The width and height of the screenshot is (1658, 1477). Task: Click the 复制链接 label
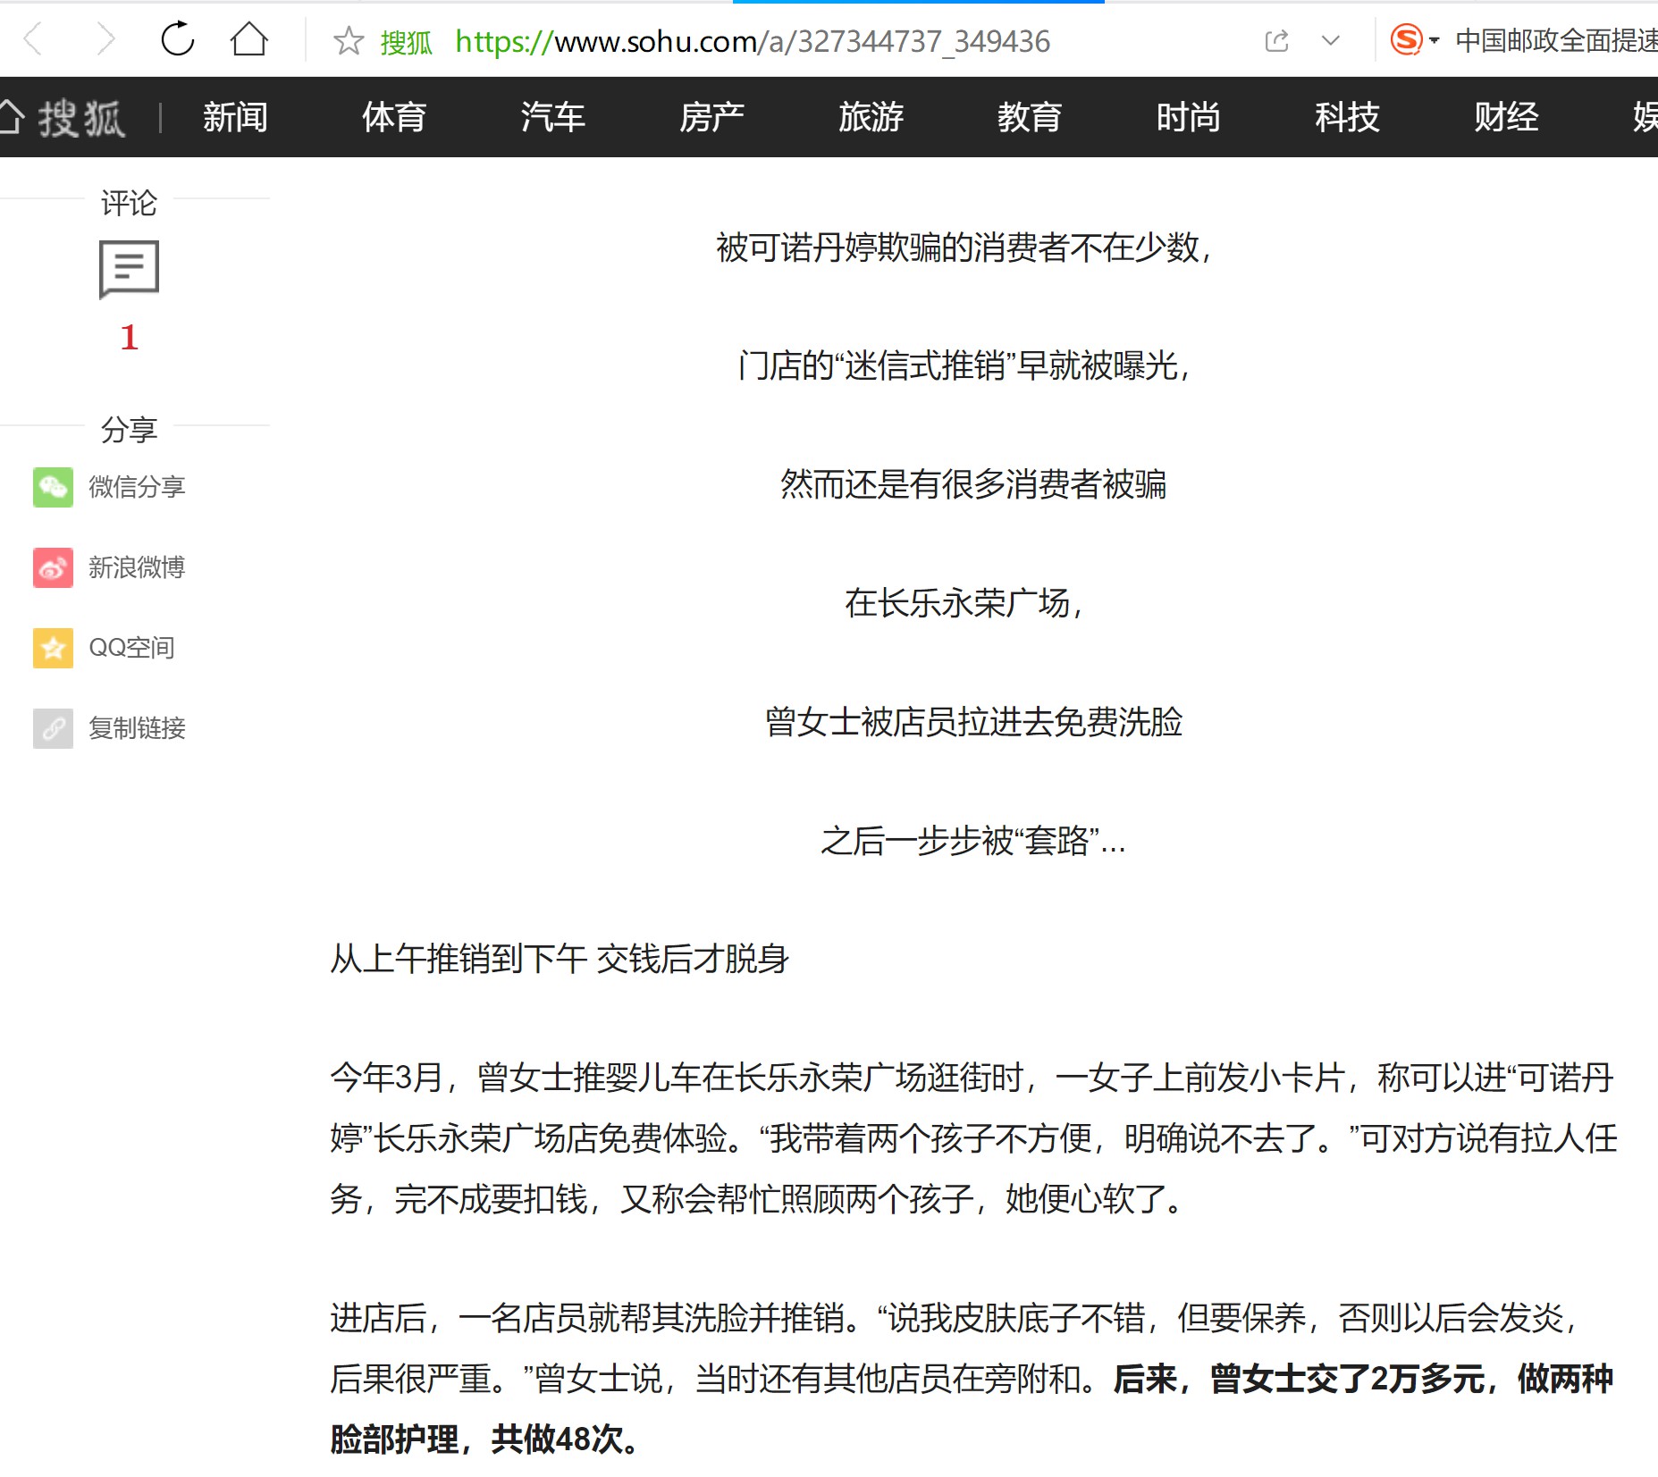137,728
